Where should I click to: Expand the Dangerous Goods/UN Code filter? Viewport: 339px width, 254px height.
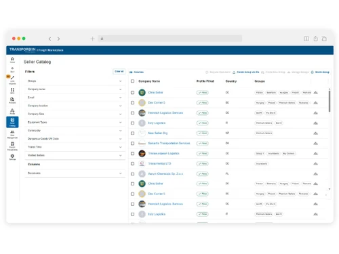point(75,139)
